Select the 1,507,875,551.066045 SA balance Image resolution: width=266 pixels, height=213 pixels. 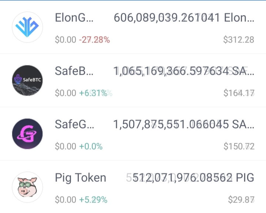(x=184, y=124)
